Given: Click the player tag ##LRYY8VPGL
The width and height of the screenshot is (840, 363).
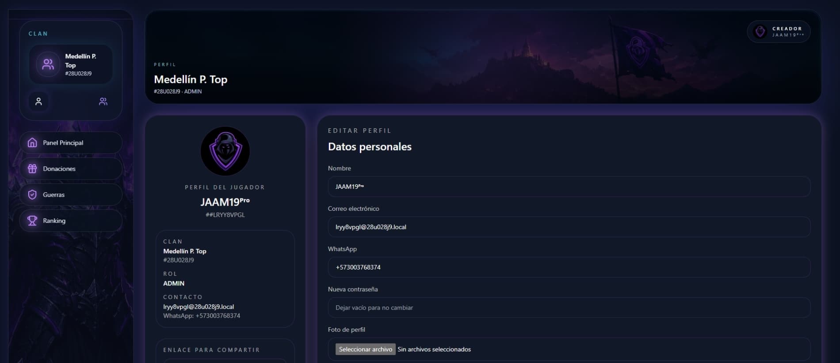Looking at the screenshot, I should (225, 215).
